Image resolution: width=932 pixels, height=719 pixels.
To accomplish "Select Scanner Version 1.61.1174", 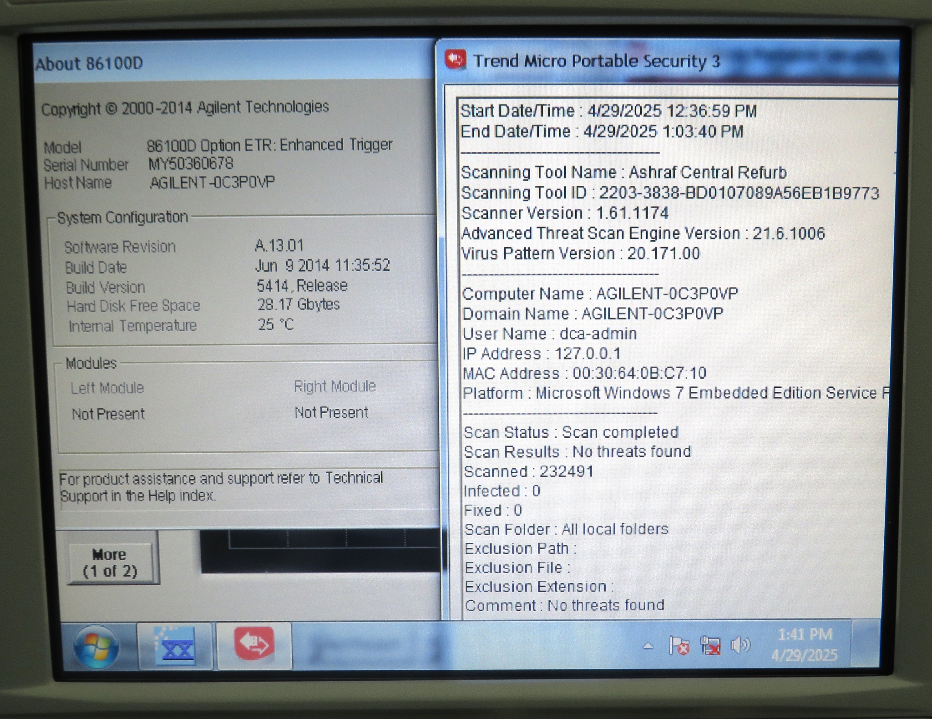I will (565, 213).
